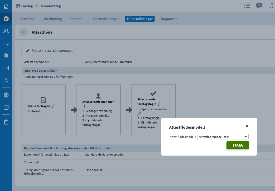Open the settings gear icon
This screenshot has width=275, height=191.
click(x=6, y=95)
